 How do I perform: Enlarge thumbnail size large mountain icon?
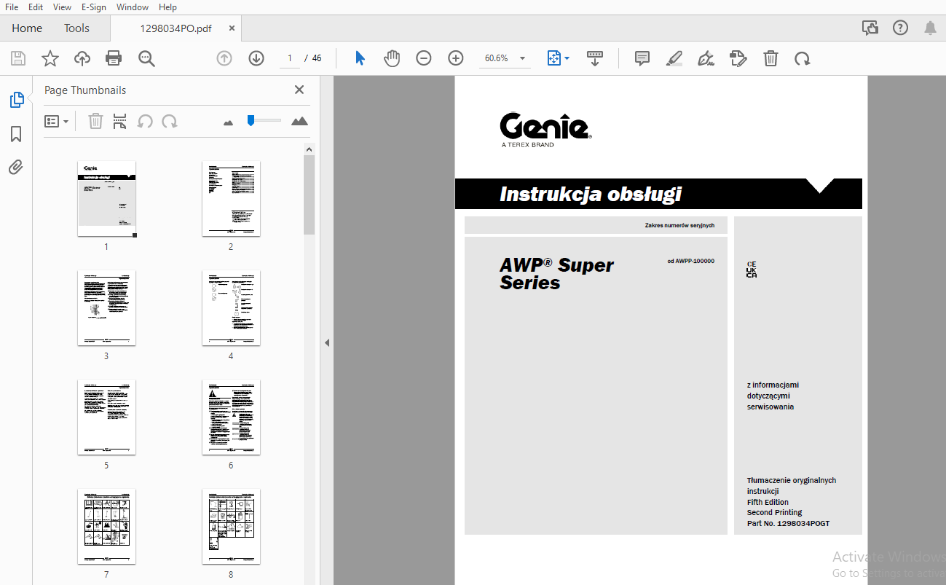(x=299, y=121)
